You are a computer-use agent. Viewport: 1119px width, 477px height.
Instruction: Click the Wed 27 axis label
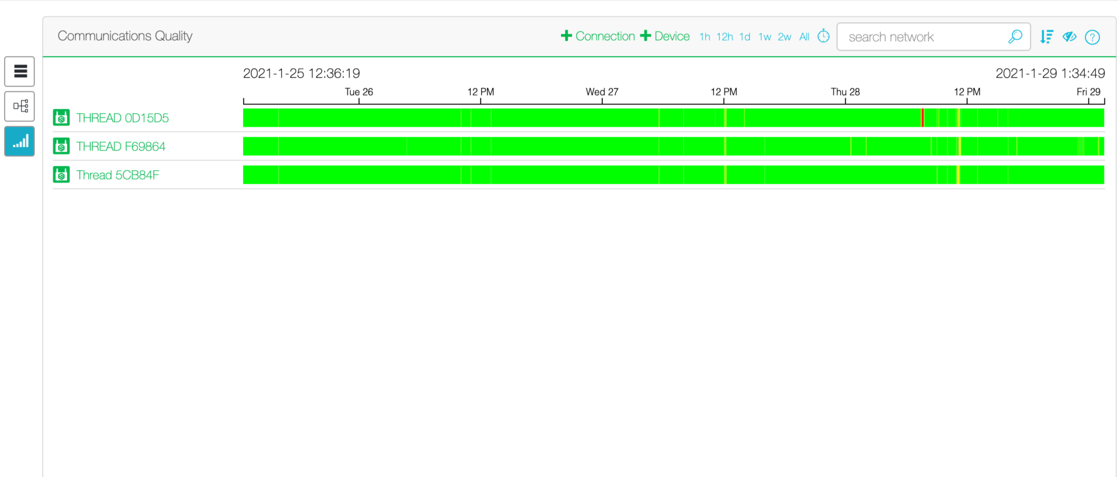pyautogui.click(x=602, y=92)
